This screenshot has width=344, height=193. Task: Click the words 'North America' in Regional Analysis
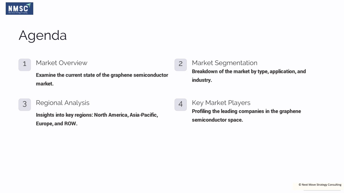[111, 115]
